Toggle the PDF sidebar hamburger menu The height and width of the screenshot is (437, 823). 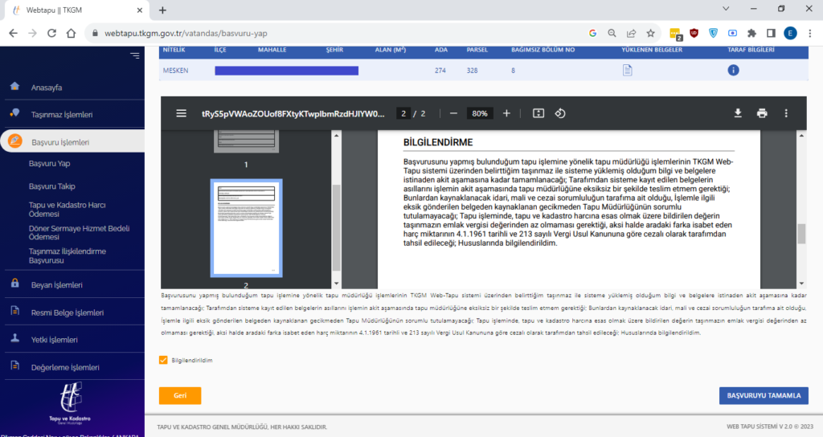[x=181, y=113]
